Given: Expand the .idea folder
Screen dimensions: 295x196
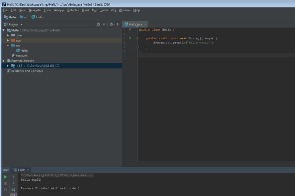Looking at the screenshot, I should coord(8,35).
